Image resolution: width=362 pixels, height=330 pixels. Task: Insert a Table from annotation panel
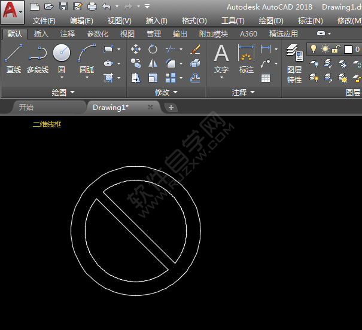click(266, 78)
